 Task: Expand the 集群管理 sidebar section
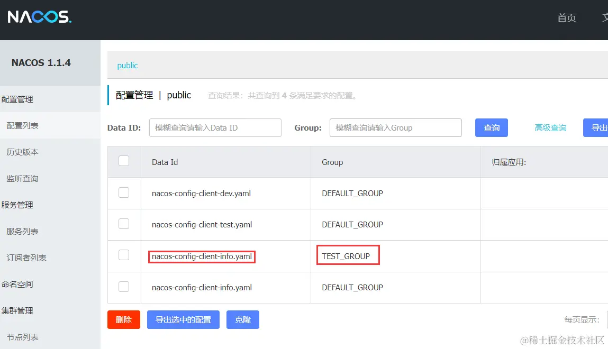click(17, 310)
